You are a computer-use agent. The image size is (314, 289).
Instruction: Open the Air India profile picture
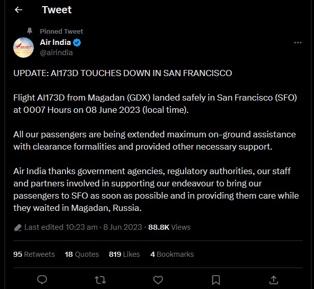pos(24,47)
